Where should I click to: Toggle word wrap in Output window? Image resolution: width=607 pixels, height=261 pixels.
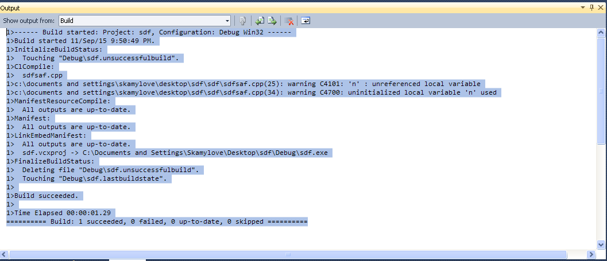(x=306, y=21)
